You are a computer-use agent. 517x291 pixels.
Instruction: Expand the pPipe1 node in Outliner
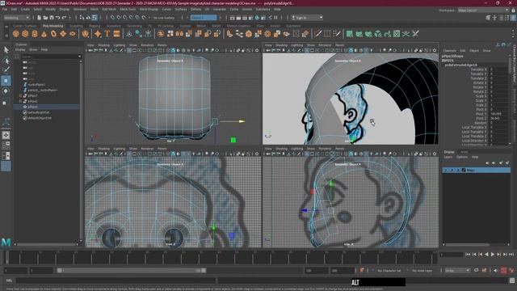[x=20, y=95]
